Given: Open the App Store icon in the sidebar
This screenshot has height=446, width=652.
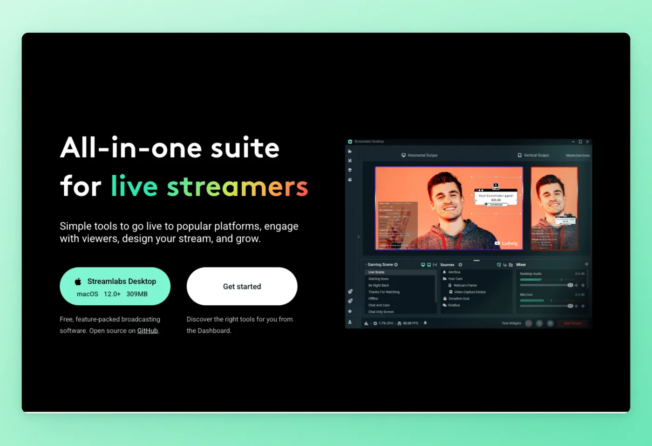Looking at the screenshot, I should coord(350,170).
